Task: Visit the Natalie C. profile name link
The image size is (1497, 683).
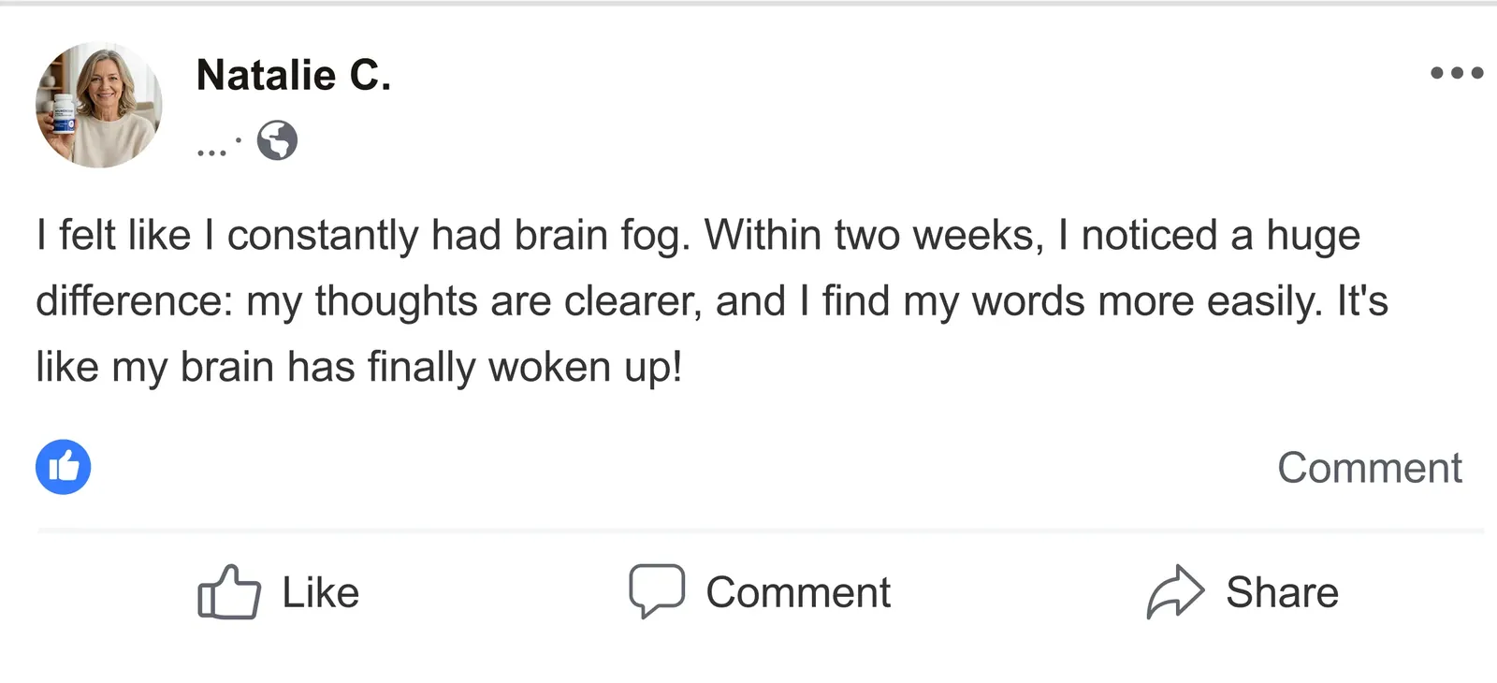Action: (294, 75)
